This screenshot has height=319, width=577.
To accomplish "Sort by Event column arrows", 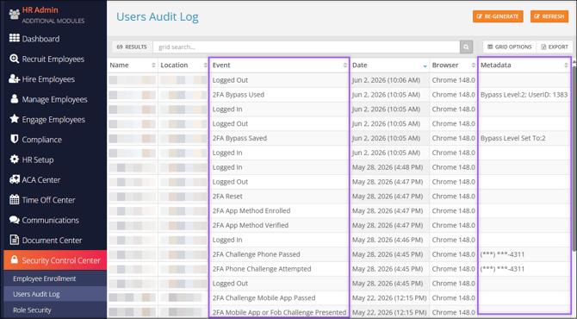I will coord(344,66).
